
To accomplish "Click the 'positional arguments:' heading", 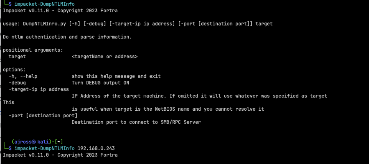I will point(33,50).
